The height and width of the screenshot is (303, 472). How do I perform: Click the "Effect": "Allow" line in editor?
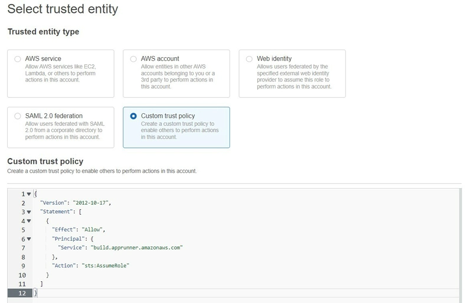(78, 230)
